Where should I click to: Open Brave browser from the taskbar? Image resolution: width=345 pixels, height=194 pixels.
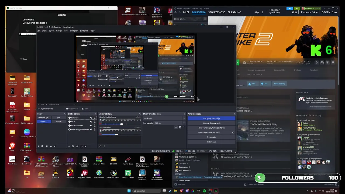(181, 191)
